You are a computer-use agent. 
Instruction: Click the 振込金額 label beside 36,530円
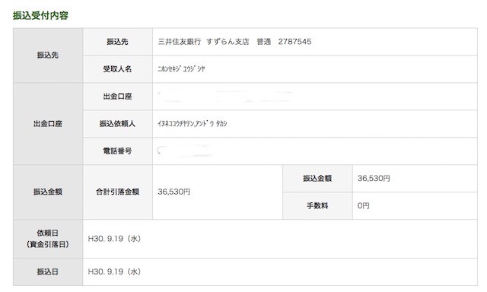pos(317,179)
